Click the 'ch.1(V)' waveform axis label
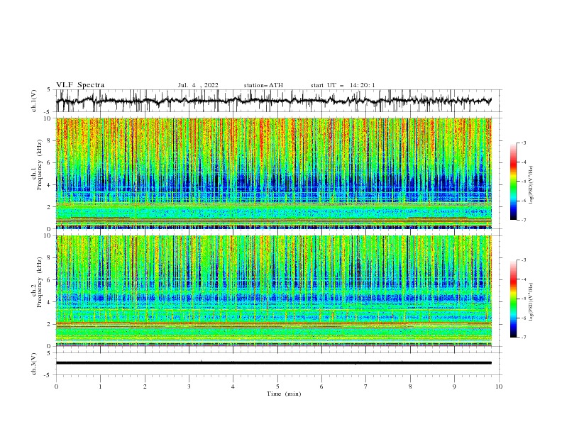The image size is (562, 434). coord(34,101)
